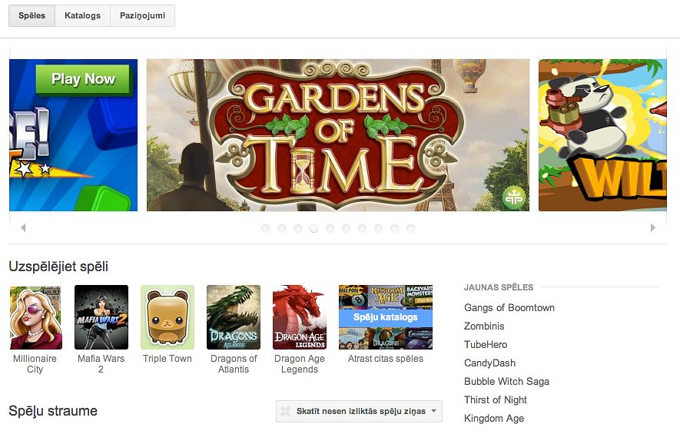Click the Uzspēlējiet spēli heading

coord(58,267)
